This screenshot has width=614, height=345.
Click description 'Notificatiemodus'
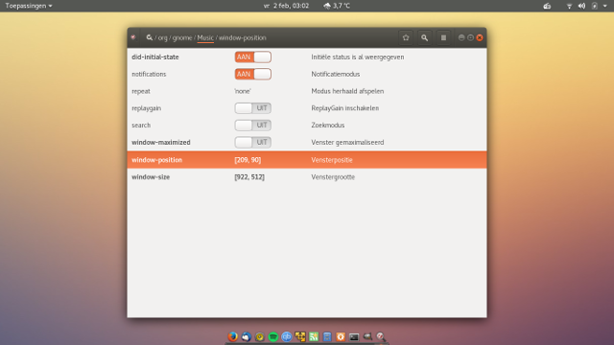click(x=336, y=75)
